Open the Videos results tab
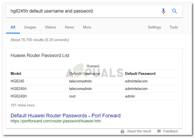This screenshot has height=138, width=195. [x=50, y=27]
